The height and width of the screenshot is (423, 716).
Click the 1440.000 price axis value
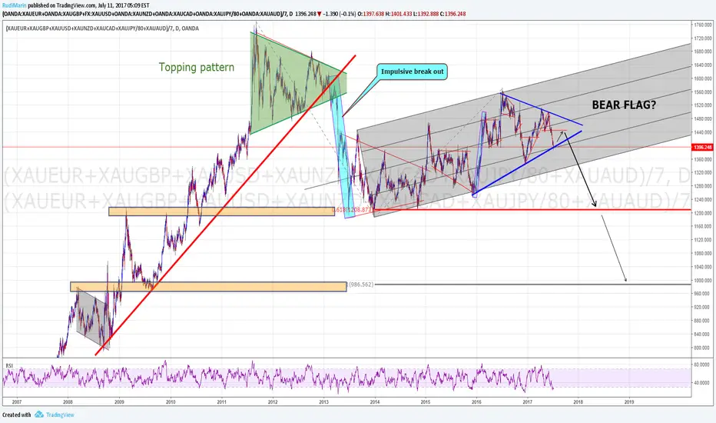pos(702,132)
